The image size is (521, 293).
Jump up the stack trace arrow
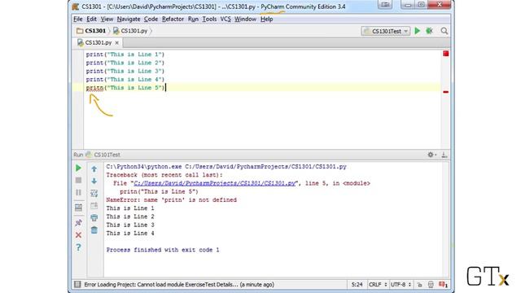94,168
